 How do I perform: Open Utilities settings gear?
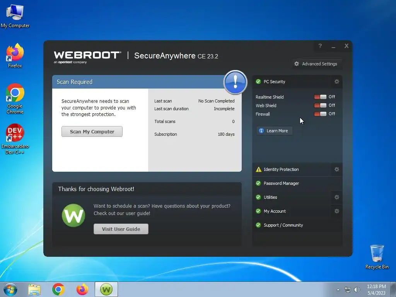coord(337,197)
